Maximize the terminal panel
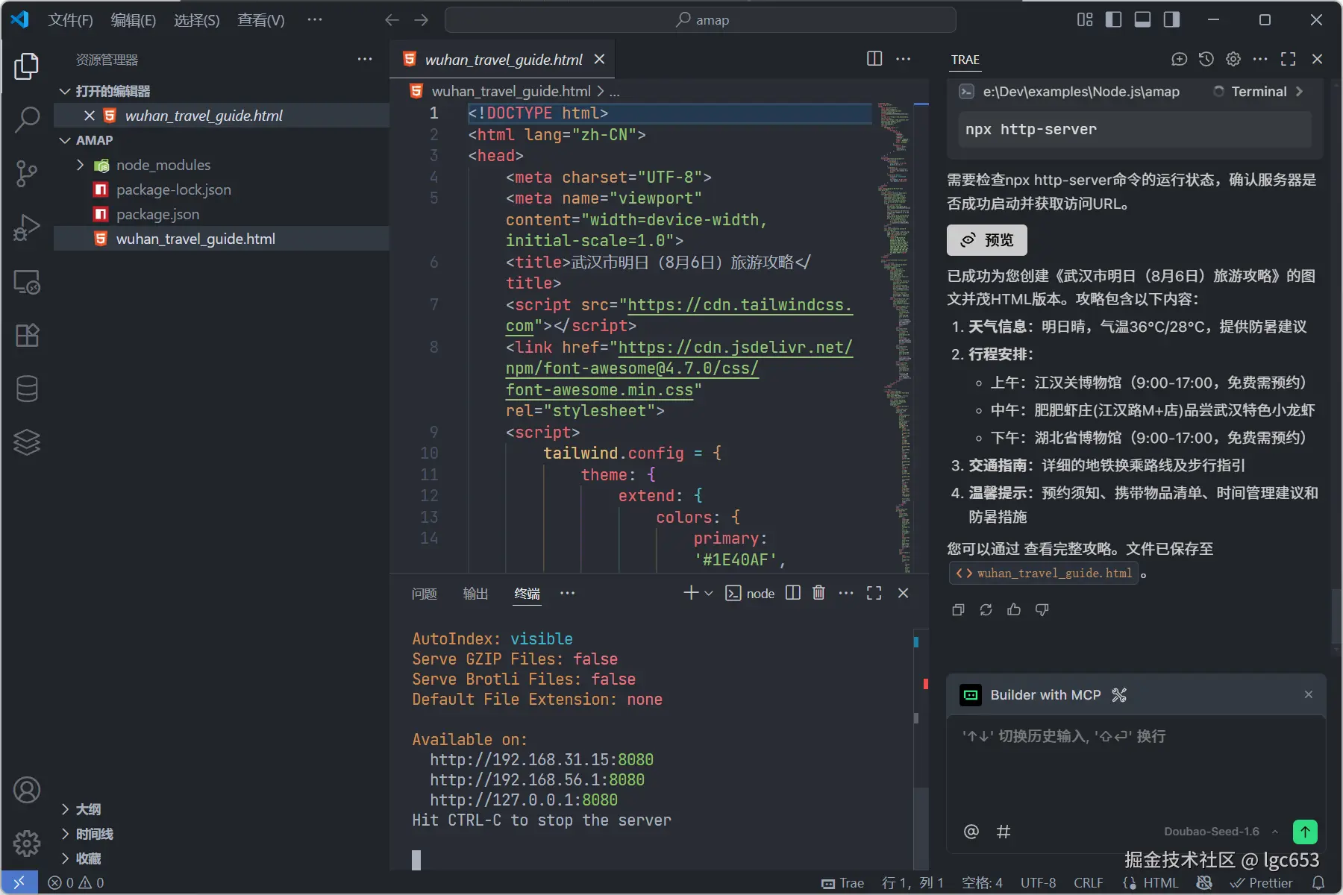The width and height of the screenshot is (1343, 895). click(x=874, y=593)
